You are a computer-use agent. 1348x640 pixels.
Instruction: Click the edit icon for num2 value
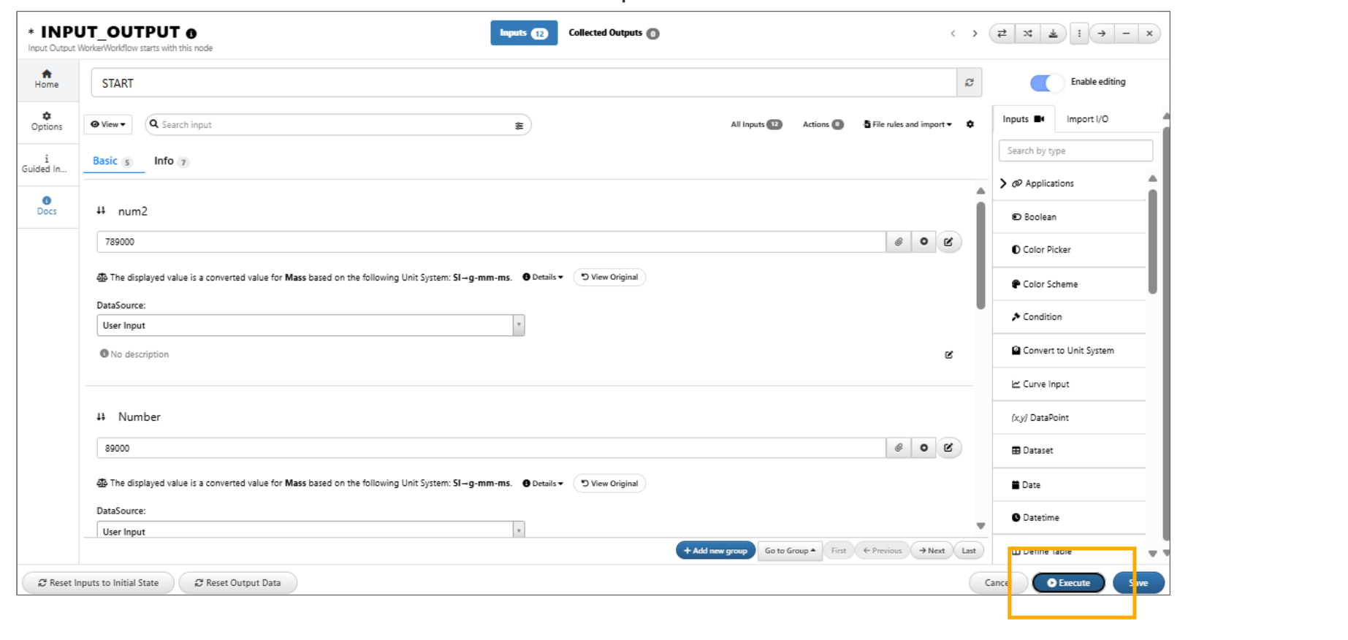948,242
